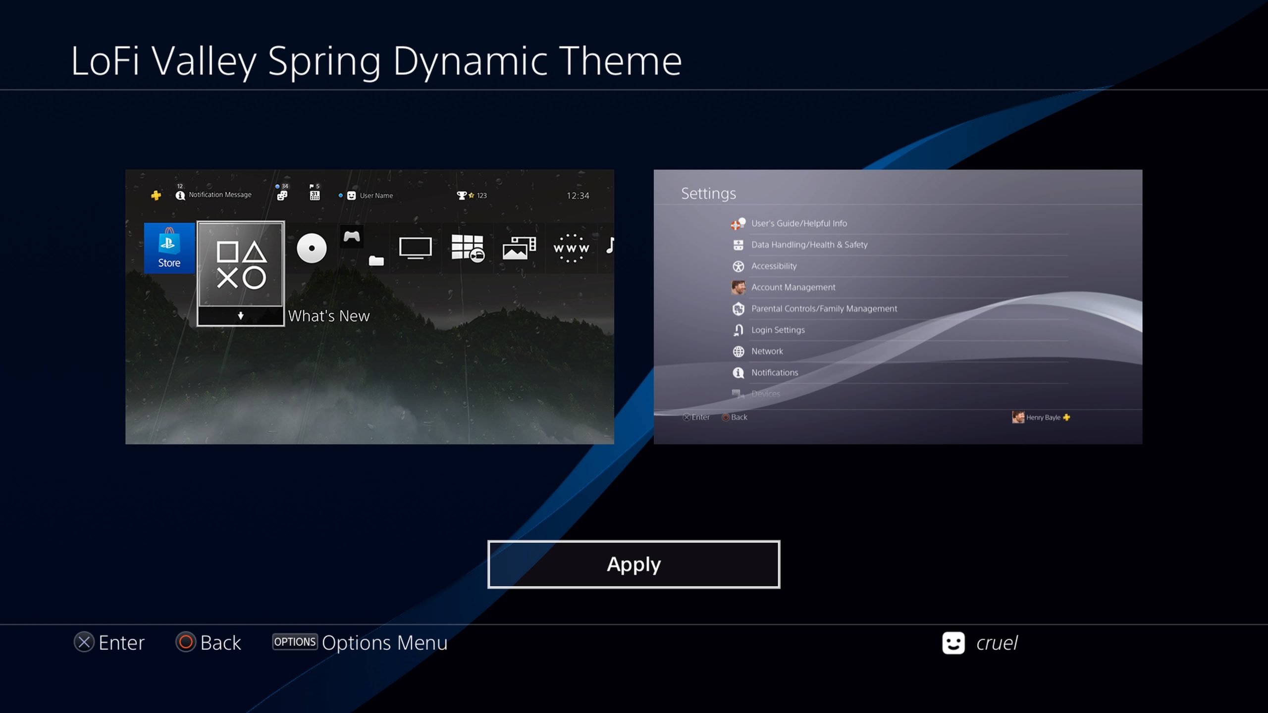Click the down arrow under What's New
Viewport: 1268px width, 713px height.
[241, 316]
